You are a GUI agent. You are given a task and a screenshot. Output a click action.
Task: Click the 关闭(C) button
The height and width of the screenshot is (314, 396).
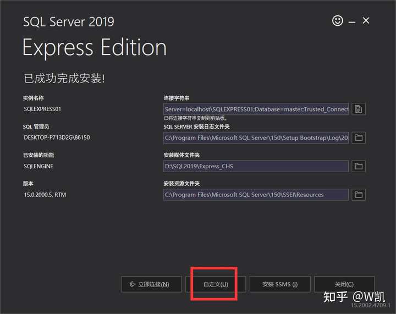(344, 284)
